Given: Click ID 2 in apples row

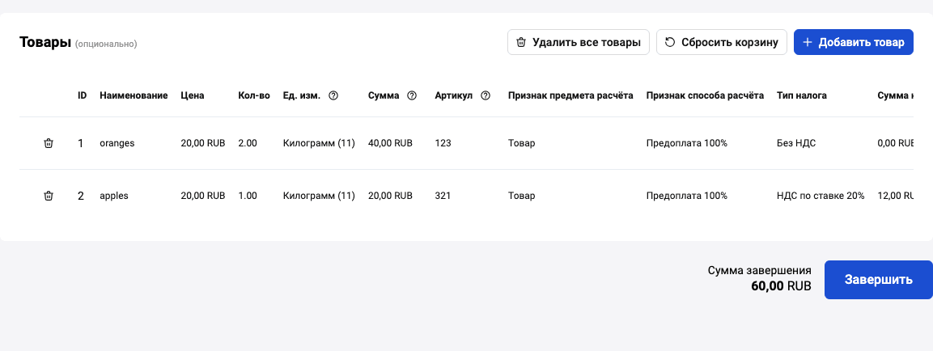Looking at the screenshot, I should [81, 196].
